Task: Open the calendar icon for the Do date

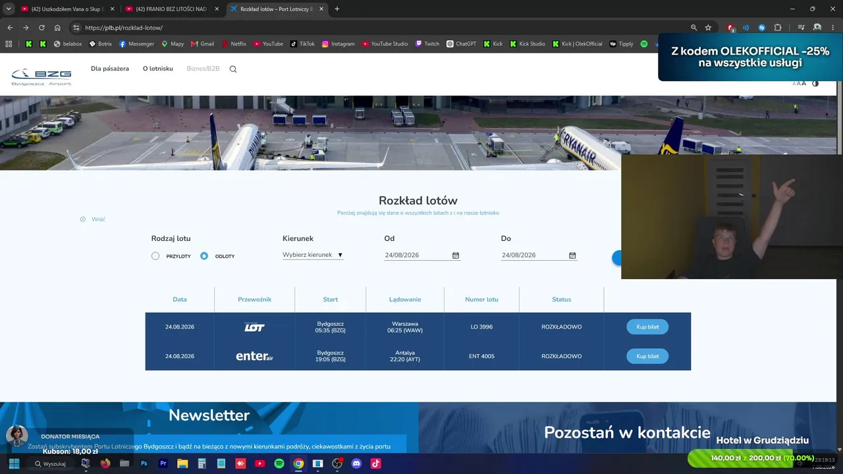Action: 572,255
